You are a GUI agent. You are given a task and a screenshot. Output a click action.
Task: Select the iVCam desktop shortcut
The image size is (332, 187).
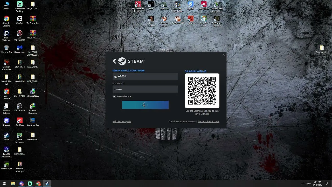[190, 6]
